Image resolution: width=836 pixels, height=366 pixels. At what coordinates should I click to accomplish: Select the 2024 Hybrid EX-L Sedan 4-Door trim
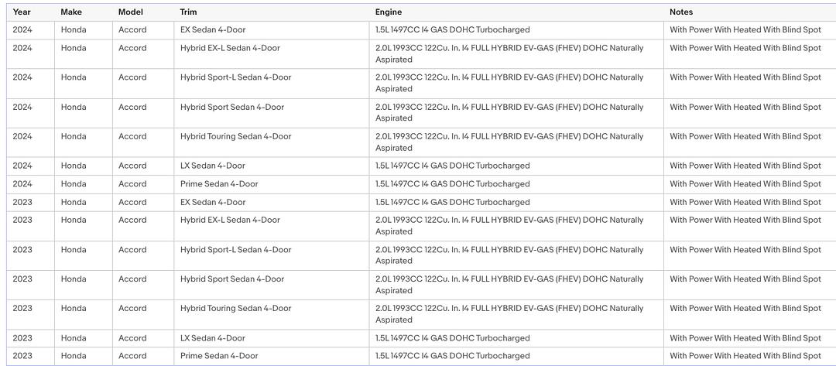click(x=230, y=48)
